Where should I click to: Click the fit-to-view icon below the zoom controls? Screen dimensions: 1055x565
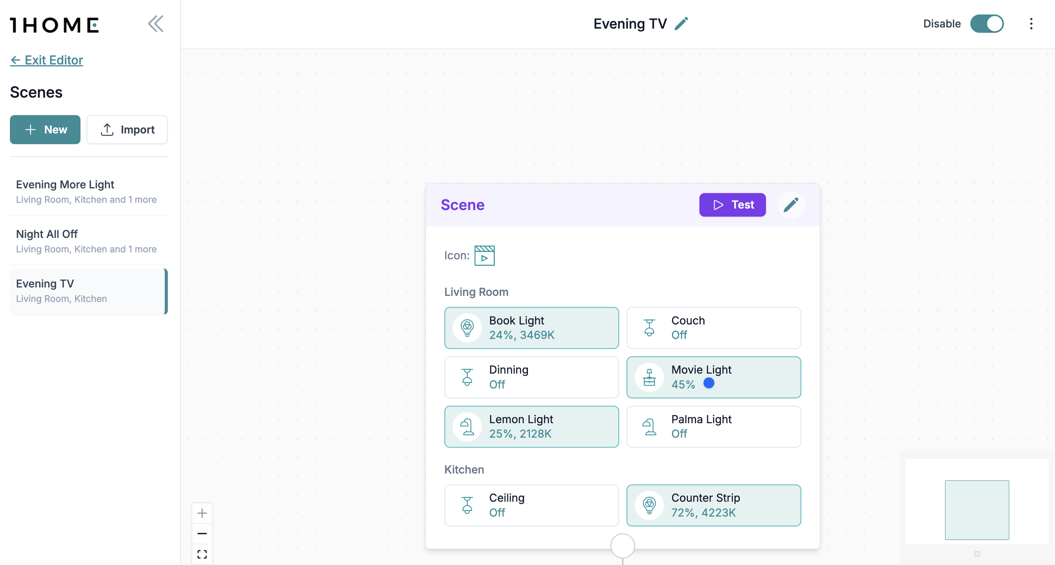coord(202,554)
